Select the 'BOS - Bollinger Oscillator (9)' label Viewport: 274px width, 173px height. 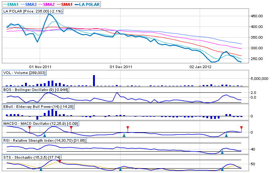(x=35, y=90)
